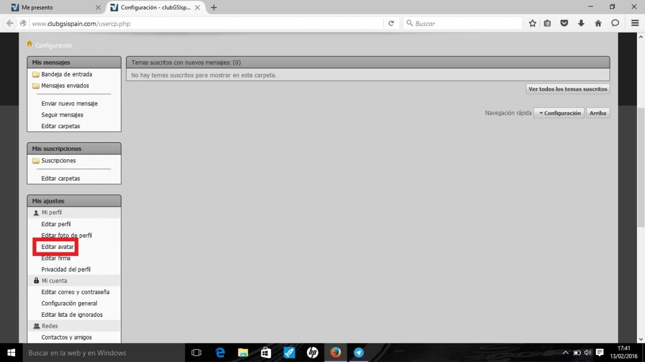Open 'Editar correo y contraseña' link
Screen dimensions: 645x362
pyautogui.click(x=75, y=292)
